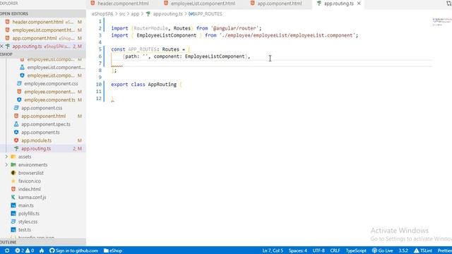Image resolution: width=452 pixels, height=254 pixels.
Task: Click eShopSPA in the breadcrumb
Action: click(x=102, y=14)
